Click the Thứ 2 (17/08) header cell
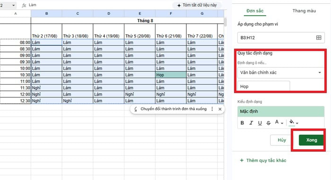This screenshot has height=180, width=331. 46,31
